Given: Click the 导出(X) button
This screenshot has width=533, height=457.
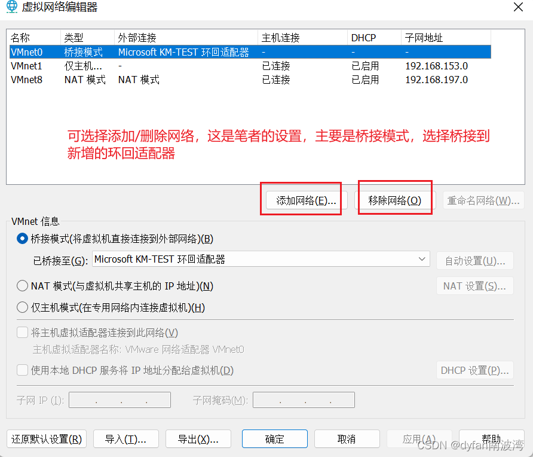Looking at the screenshot, I should tap(198, 438).
